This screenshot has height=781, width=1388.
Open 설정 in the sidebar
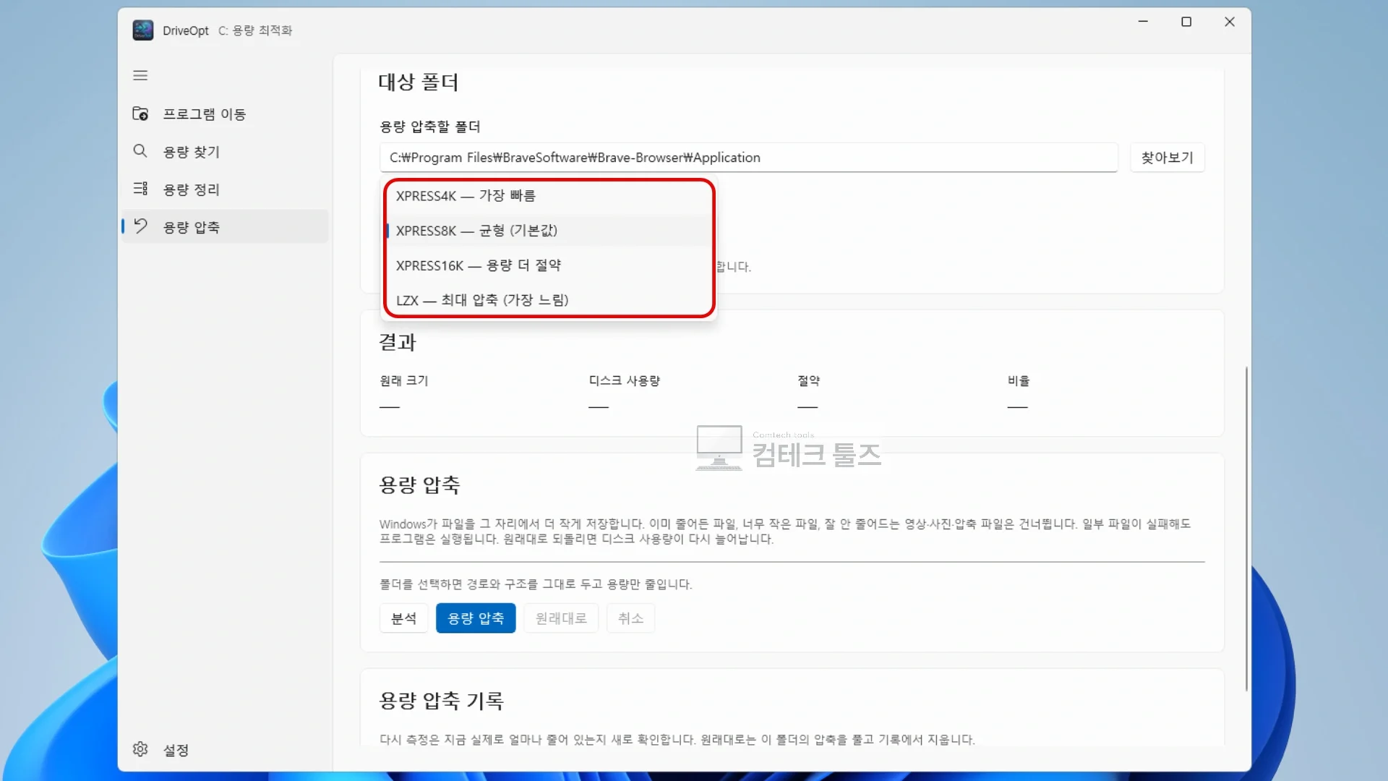(x=225, y=750)
